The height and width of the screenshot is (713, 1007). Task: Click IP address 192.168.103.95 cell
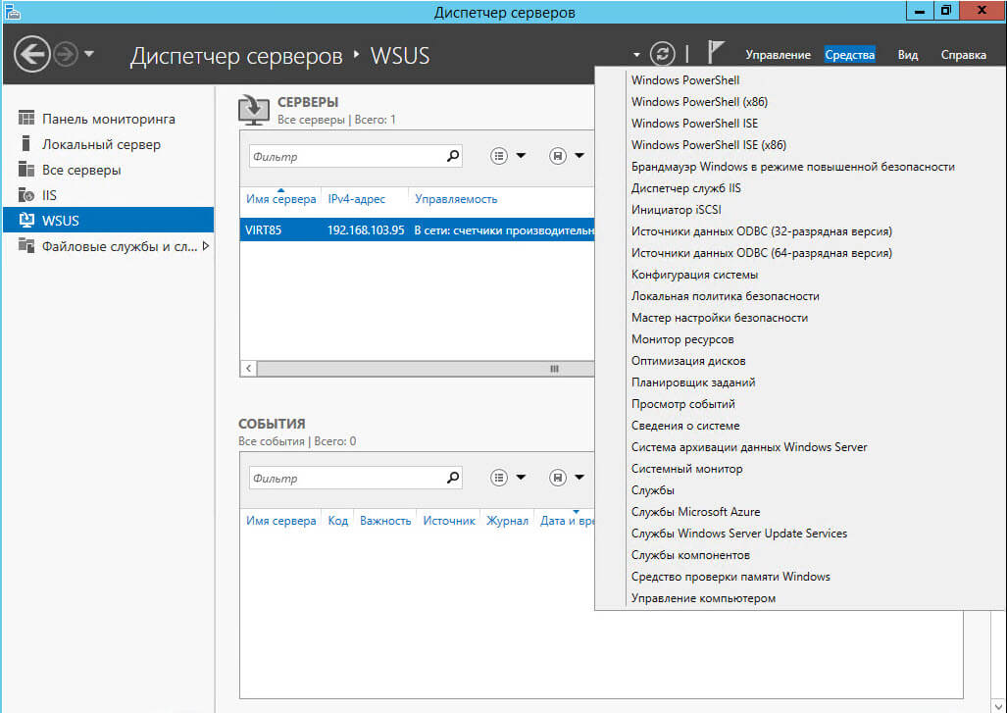(x=366, y=229)
